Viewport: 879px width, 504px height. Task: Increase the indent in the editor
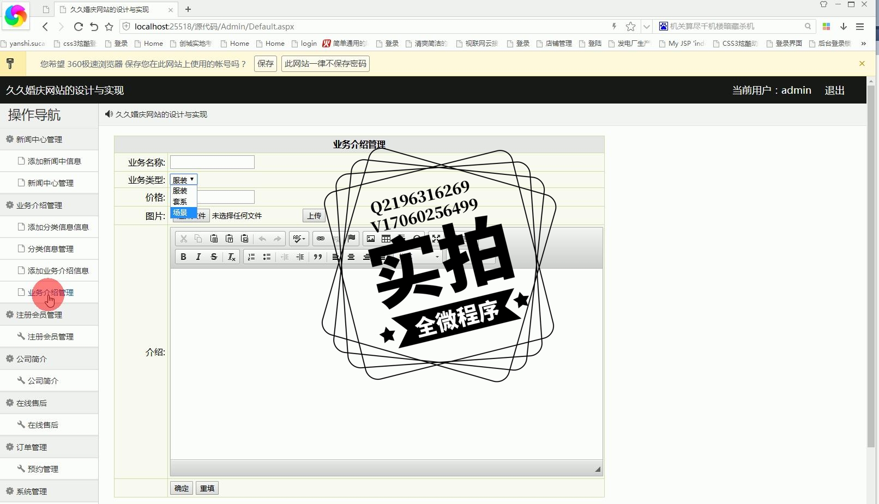300,257
